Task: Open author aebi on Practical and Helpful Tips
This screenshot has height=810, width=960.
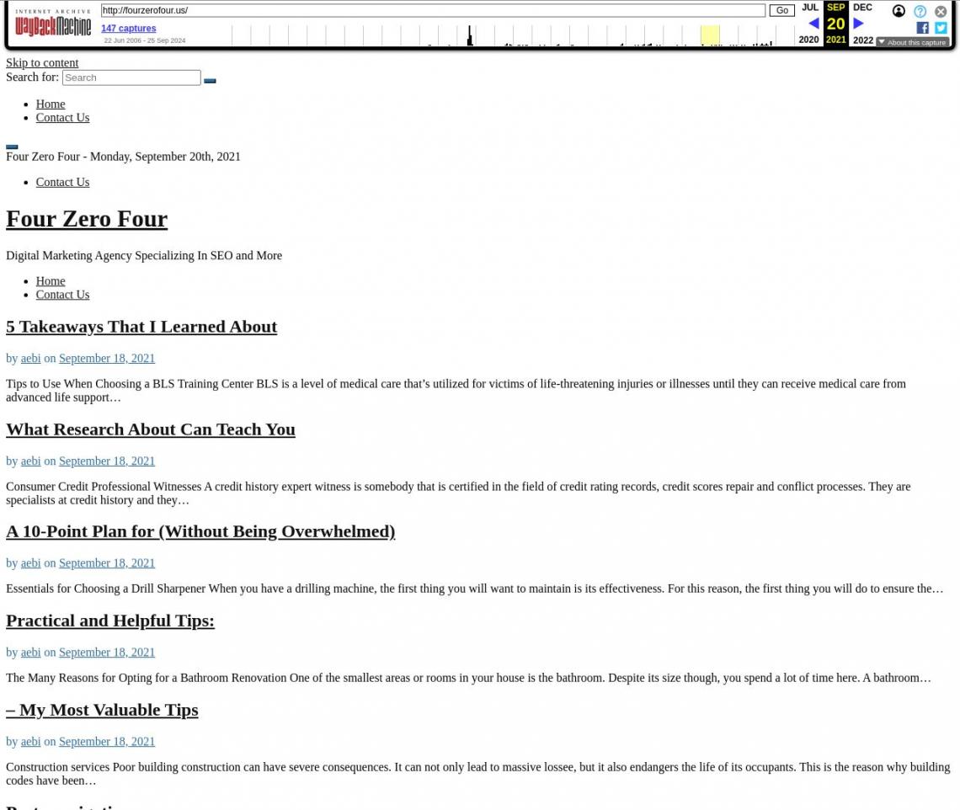Action: coord(30,652)
